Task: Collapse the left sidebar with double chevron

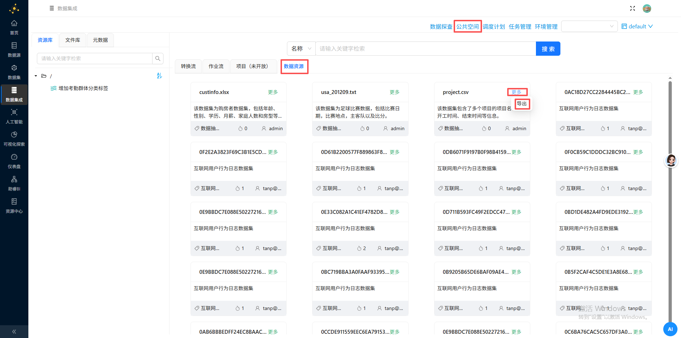Action: [14, 332]
